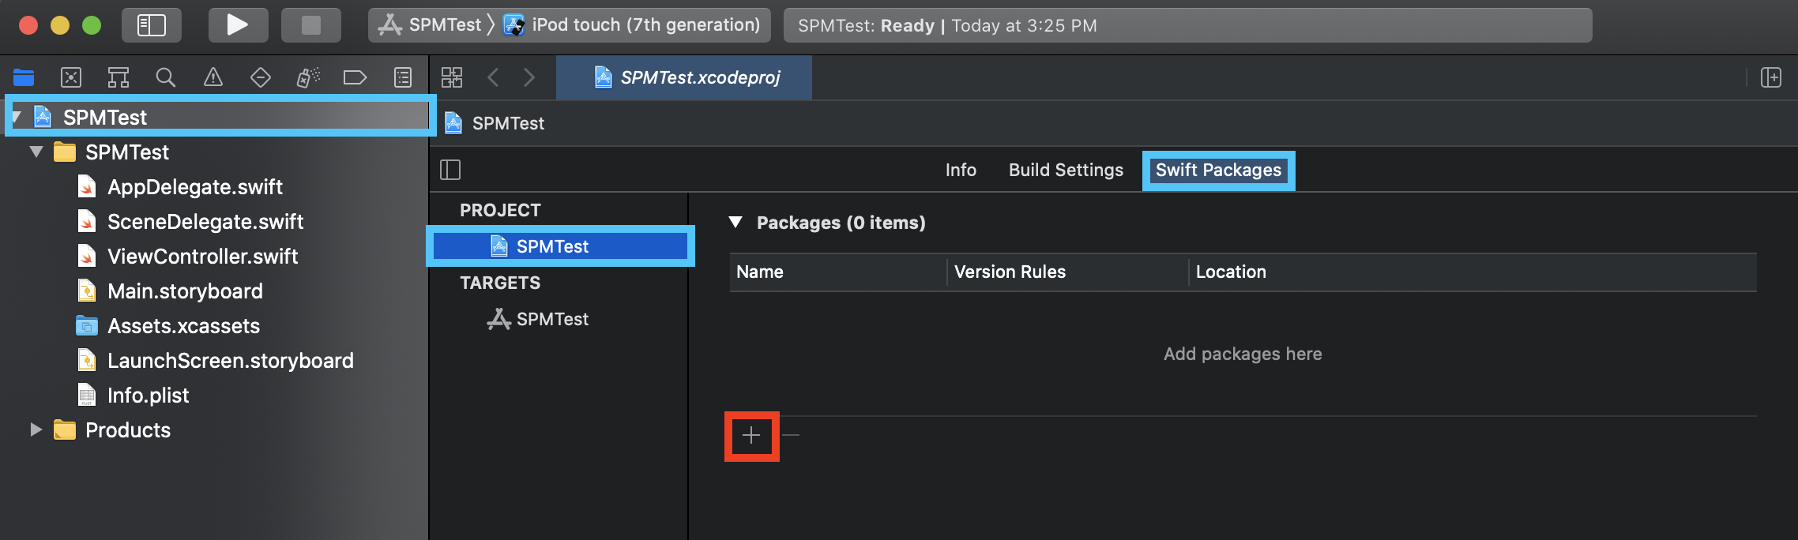This screenshot has width=1798, height=540.
Task: Open the Source Control navigator
Action: (x=71, y=77)
